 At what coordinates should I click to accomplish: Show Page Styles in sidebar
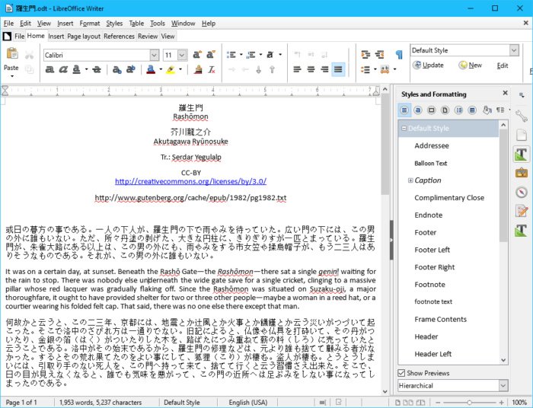click(x=445, y=110)
